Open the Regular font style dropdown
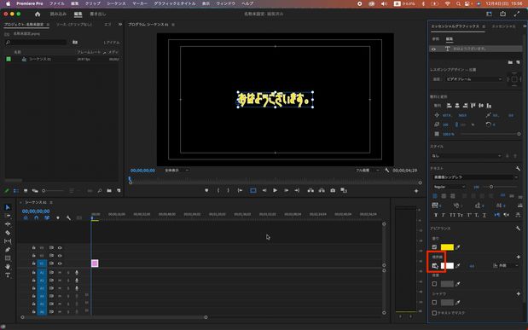528x330 pixels. tap(450, 187)
